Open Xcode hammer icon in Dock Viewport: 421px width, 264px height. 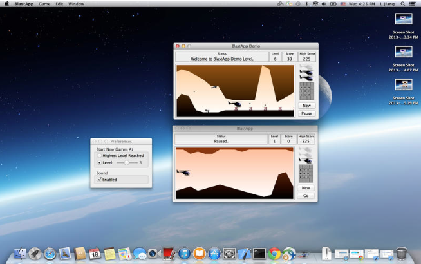[245, 254]
